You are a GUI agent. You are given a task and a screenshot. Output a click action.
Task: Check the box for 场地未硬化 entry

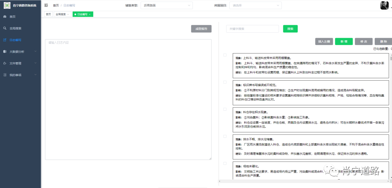click(225, 163)
